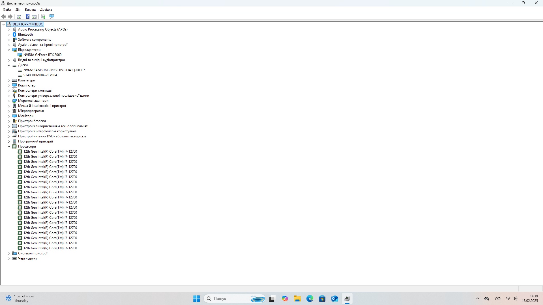This screenshot has width=543, height=305.
Task: Go back with the toolbar back arrow
Action: point(4,17)
